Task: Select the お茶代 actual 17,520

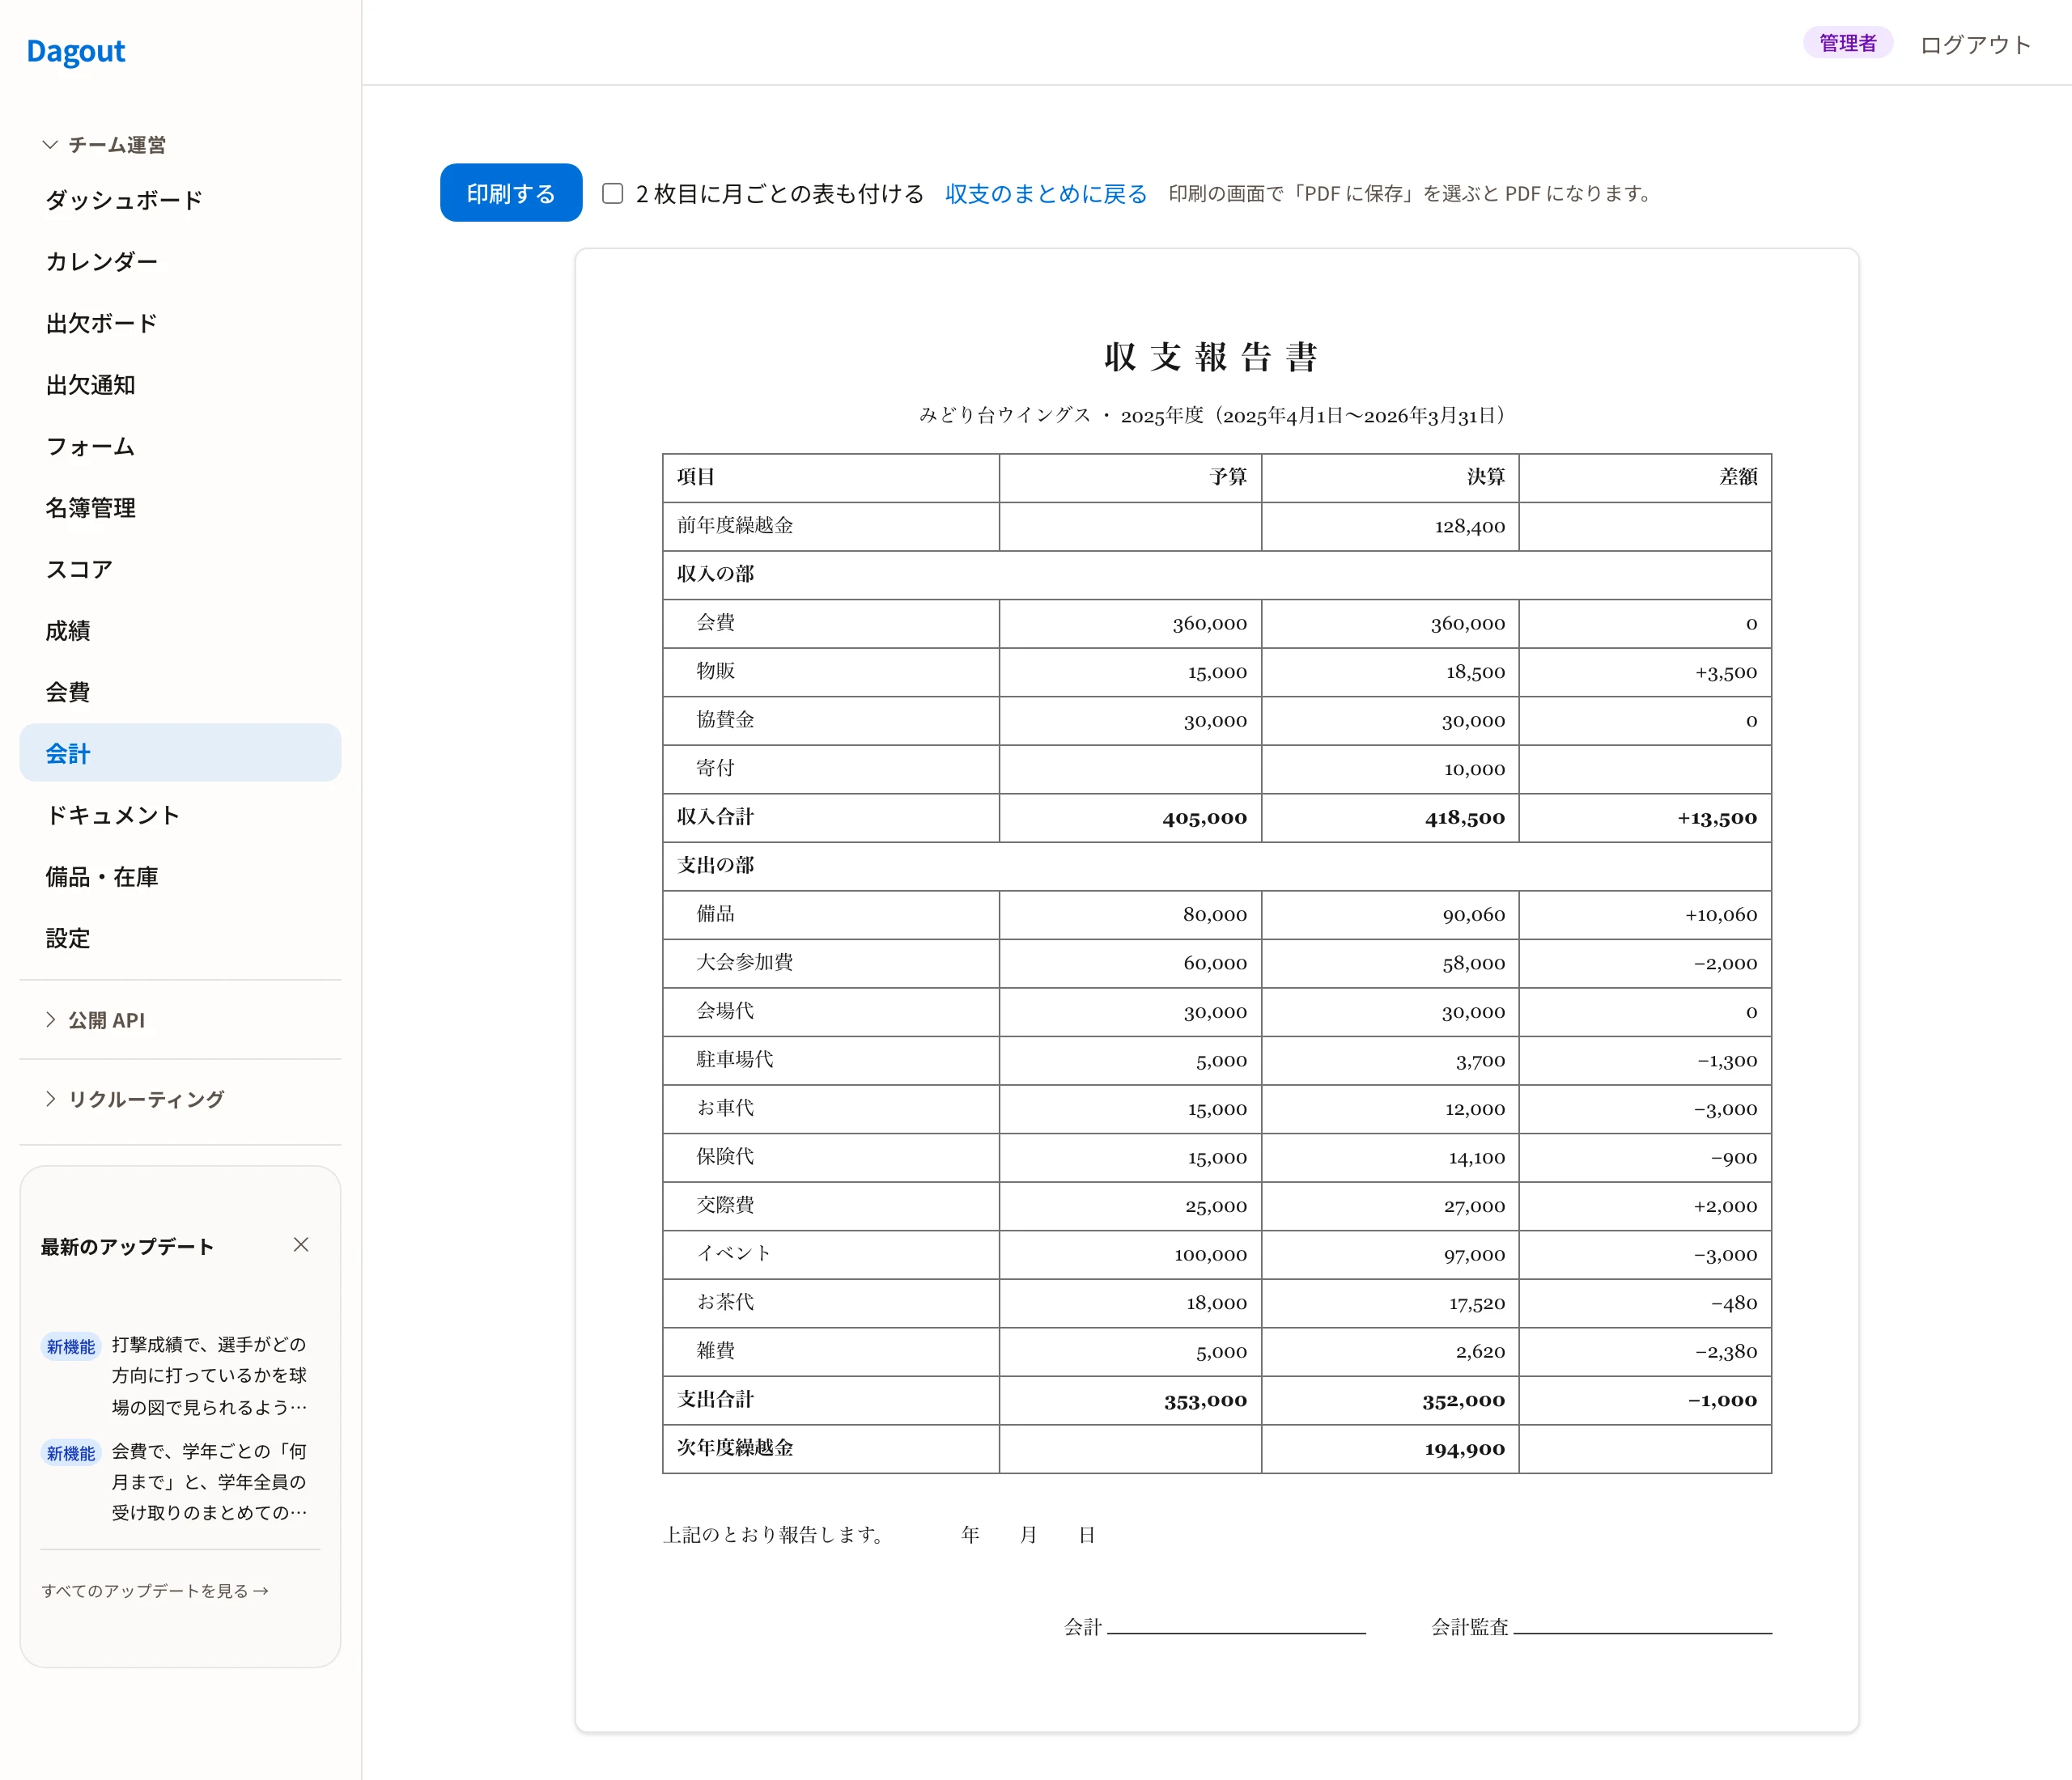Action: click(x=1476, y=1303)
